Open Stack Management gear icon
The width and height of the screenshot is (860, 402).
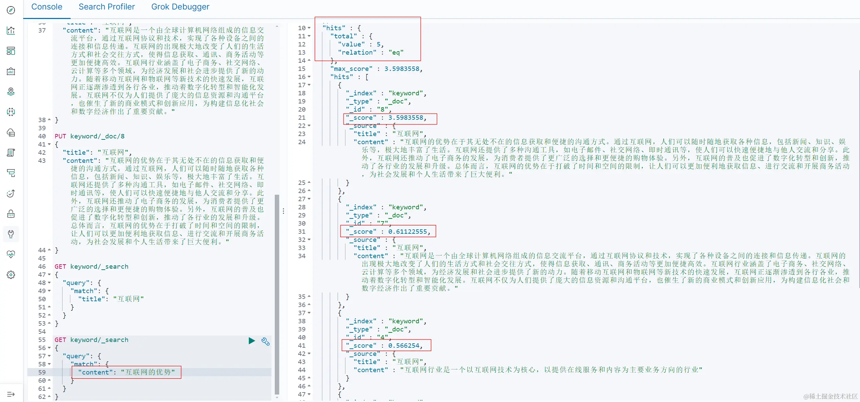coord(11,275)
